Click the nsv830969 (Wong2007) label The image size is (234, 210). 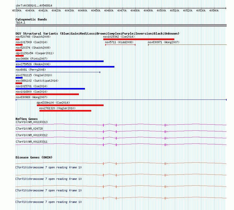pyautogui.click(x=32, y=97)
